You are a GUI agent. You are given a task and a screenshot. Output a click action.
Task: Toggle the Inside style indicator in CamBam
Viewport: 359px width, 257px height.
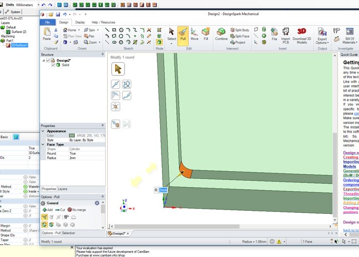click(26, 191)
